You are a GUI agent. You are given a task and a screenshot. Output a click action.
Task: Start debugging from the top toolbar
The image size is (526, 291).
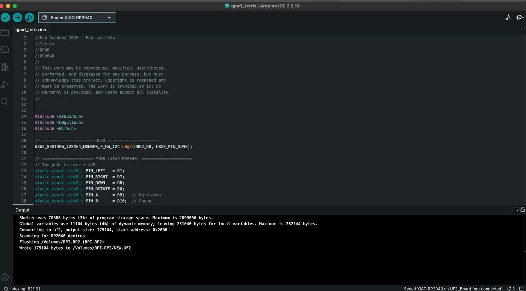pos(29,17)
